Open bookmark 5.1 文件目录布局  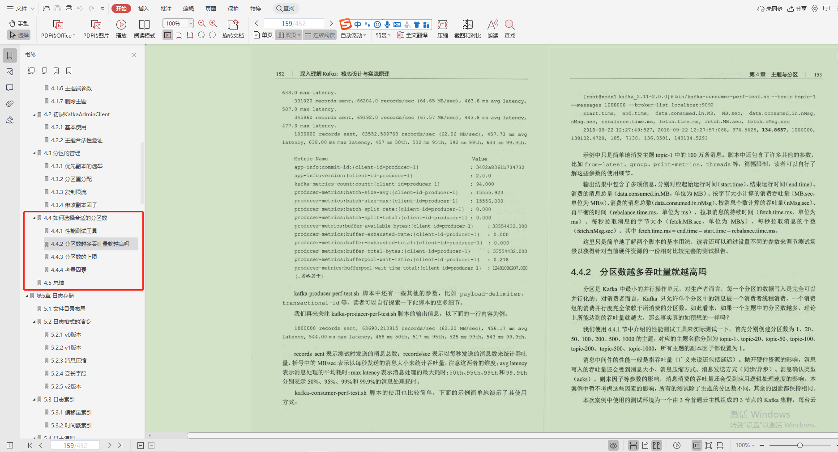click(x=64, y=309)
